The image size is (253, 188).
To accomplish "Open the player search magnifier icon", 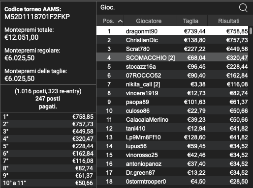I will tap(243, 8).
